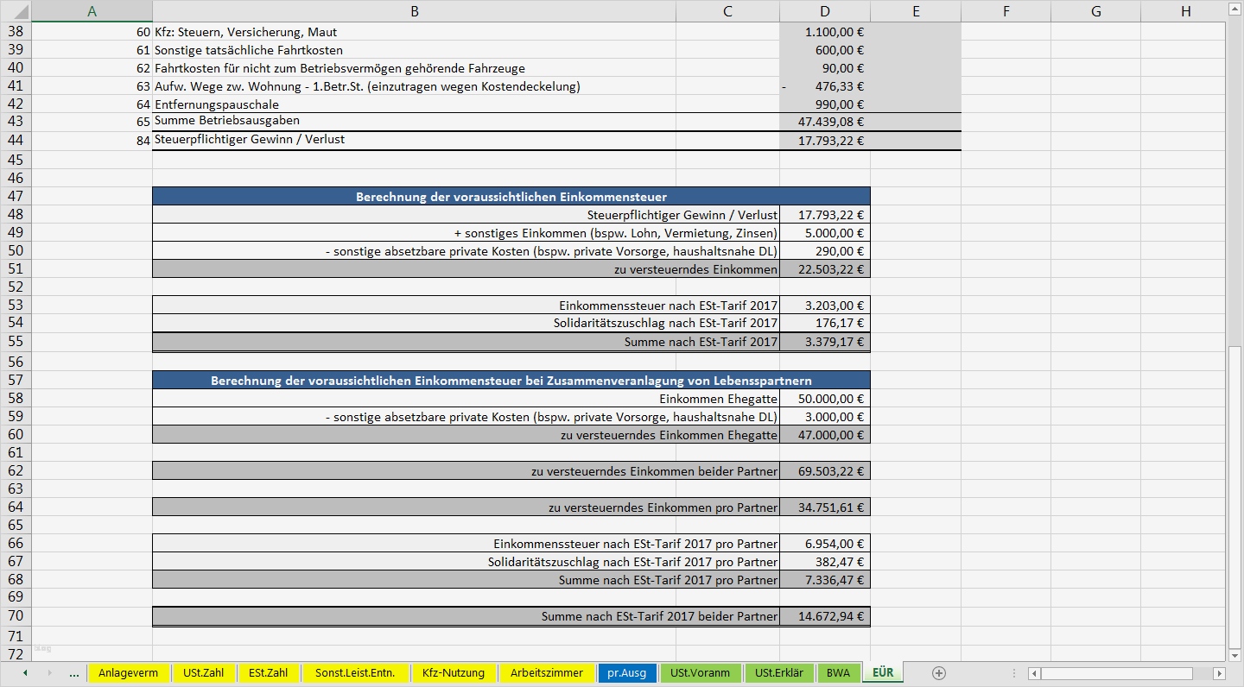Click the left sheet-navigation arrow
The width and height of the screenshot is (1244, 687).
24,673
